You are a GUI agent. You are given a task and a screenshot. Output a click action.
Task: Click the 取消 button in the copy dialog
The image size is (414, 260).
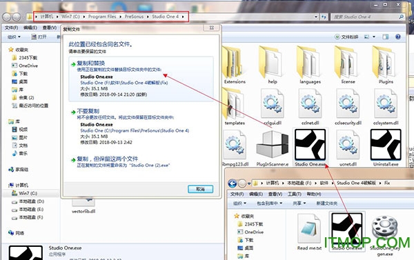tap(200, 189)
